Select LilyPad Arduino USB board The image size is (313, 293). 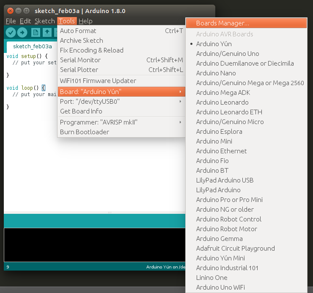click(246, 180)
